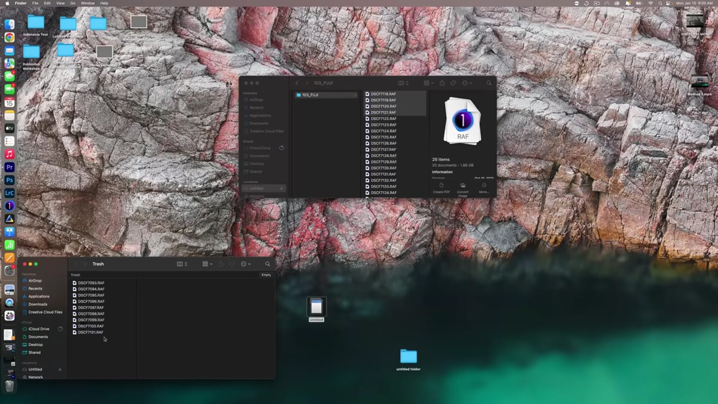This screenshot has width=718, height=404.
Task: Click the search icon in Trash window
Action: (x=267, y=264)
